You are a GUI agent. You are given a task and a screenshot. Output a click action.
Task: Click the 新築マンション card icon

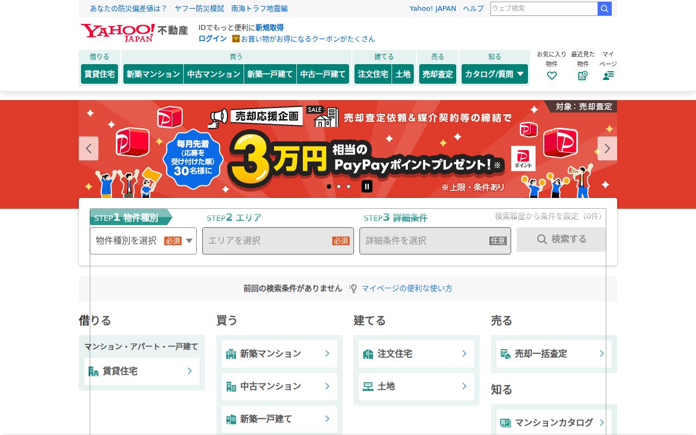coord(231,354)
